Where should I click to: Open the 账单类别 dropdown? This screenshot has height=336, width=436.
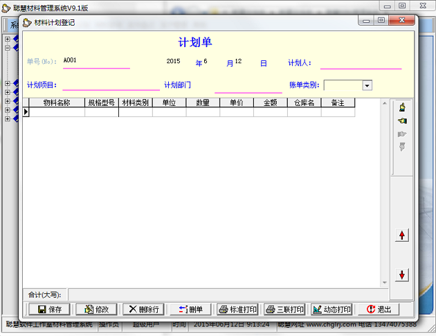pyautogui.click(x=367, y=85)
